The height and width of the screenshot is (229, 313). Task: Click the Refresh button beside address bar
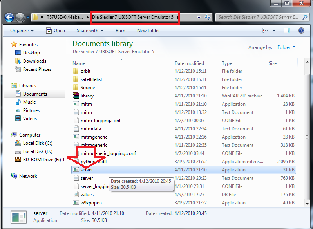point(208,18)
